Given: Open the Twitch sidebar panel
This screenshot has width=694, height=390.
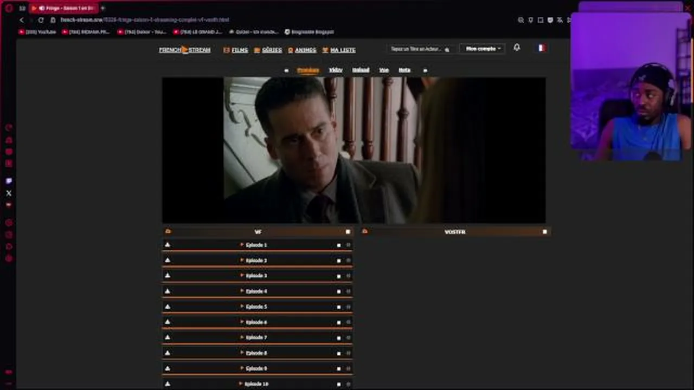Looking at the screenshot, I should click(9, 181).
